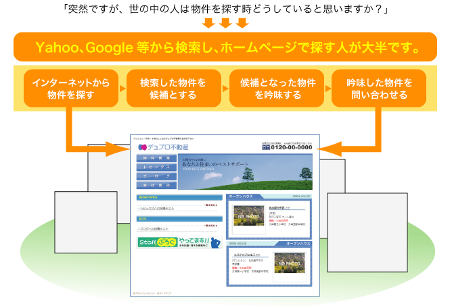
Task: Open the 会社案内 menu button
Action: tap(156, 185)
